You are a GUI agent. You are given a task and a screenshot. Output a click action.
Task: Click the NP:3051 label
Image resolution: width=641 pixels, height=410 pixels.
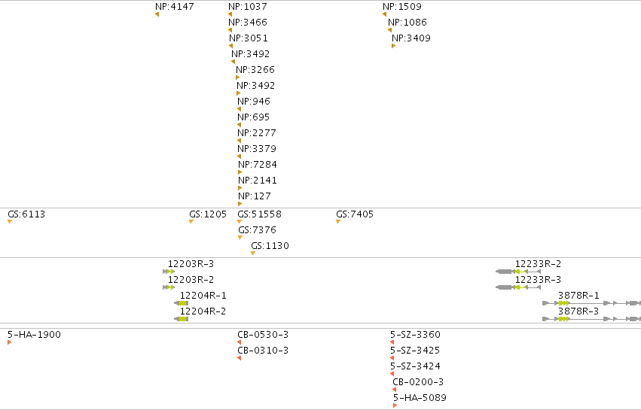point(248,38)
